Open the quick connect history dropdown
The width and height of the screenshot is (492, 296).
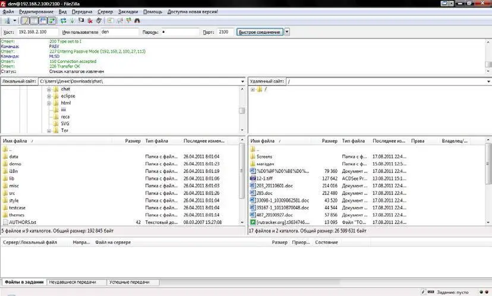pyautogui.click(x=287, y=32)
